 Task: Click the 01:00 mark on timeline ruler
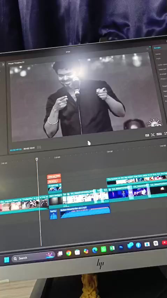57,157
